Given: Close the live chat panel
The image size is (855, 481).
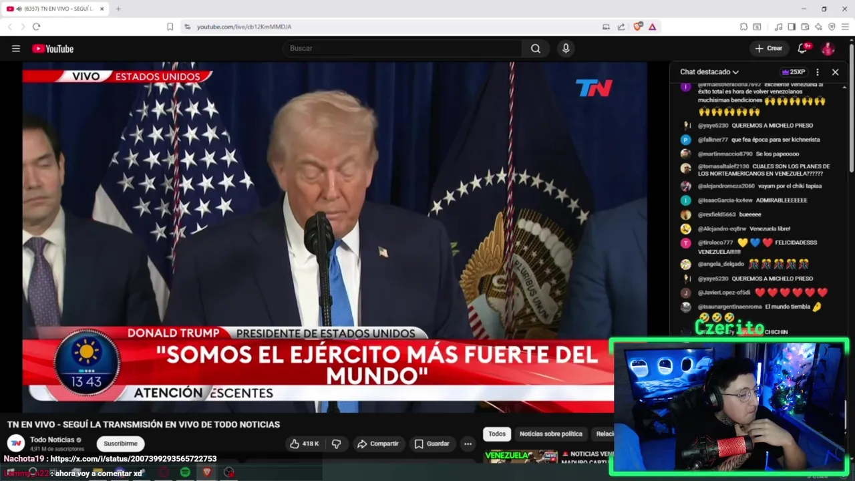Looking at the screenshot, I should point(835,72).
